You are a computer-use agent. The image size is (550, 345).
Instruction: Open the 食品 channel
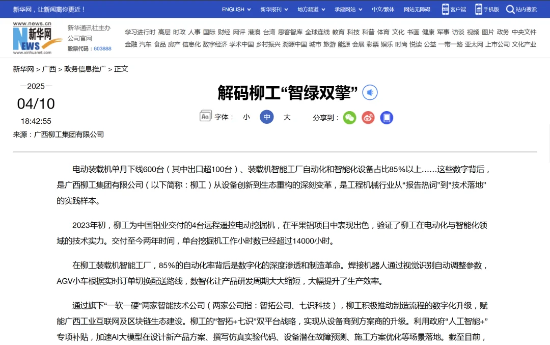[159, 44]
